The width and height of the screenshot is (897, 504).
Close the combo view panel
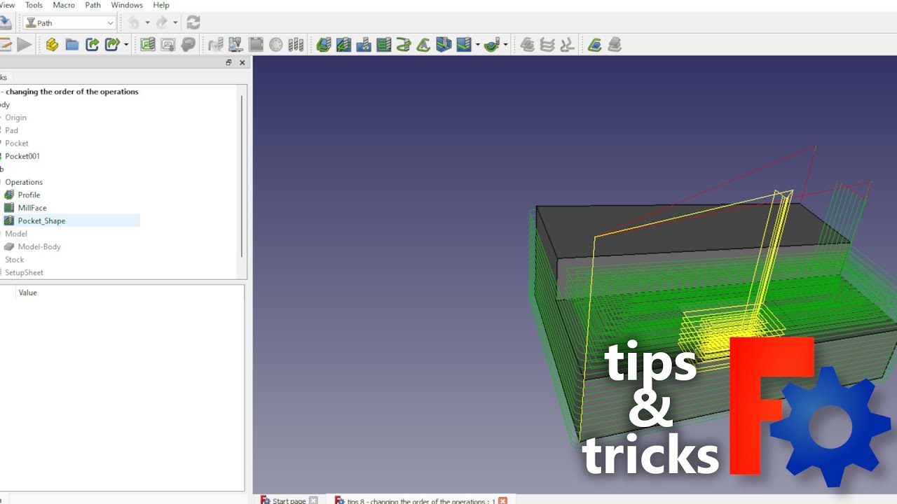[x=242, y=62]
